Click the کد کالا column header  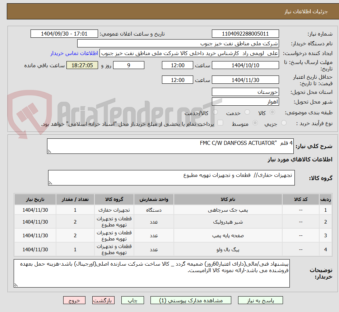click(301, 199)
